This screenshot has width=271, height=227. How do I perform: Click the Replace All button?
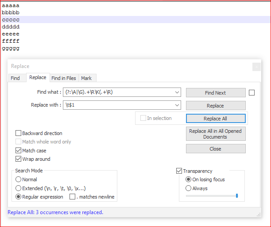tap(216, 119)
